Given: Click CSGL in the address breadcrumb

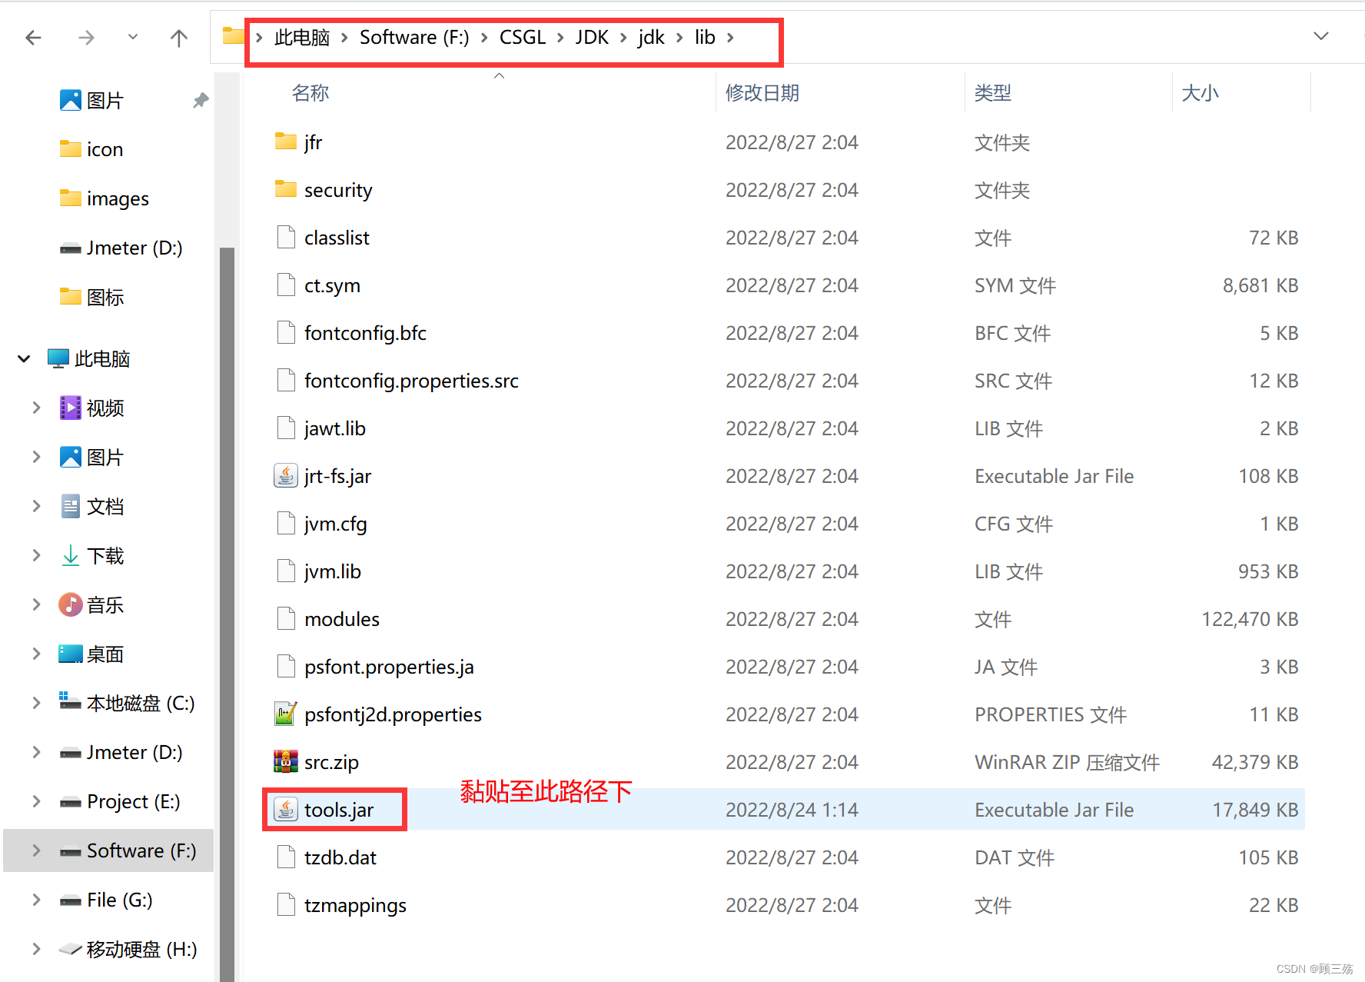Looking at the screenshot, I should click(x=523, y=37).
